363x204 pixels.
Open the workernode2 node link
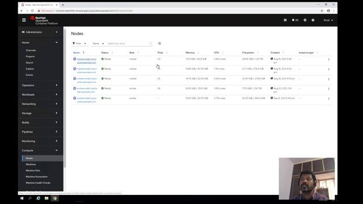87,100
